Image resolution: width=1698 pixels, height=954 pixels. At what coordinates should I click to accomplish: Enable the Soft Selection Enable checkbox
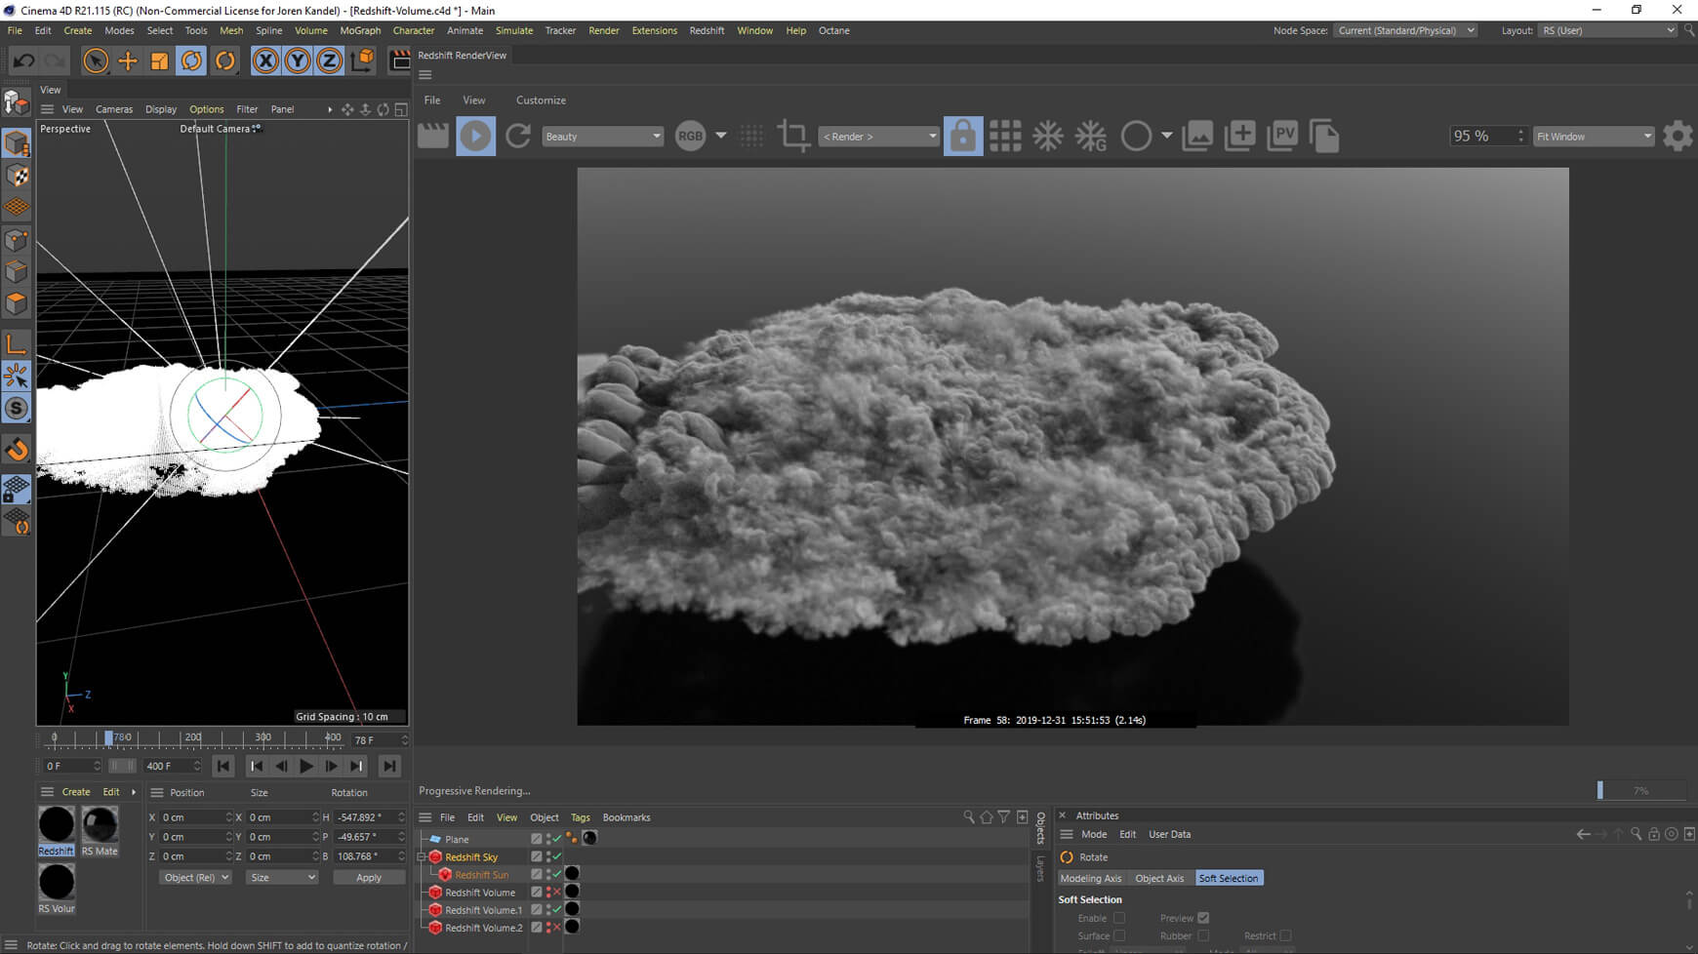pyautogui.click(x=1119, y=918)
